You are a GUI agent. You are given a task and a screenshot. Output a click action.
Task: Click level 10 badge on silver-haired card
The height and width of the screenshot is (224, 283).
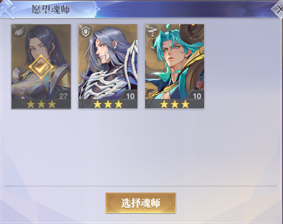tap(130, 96)
